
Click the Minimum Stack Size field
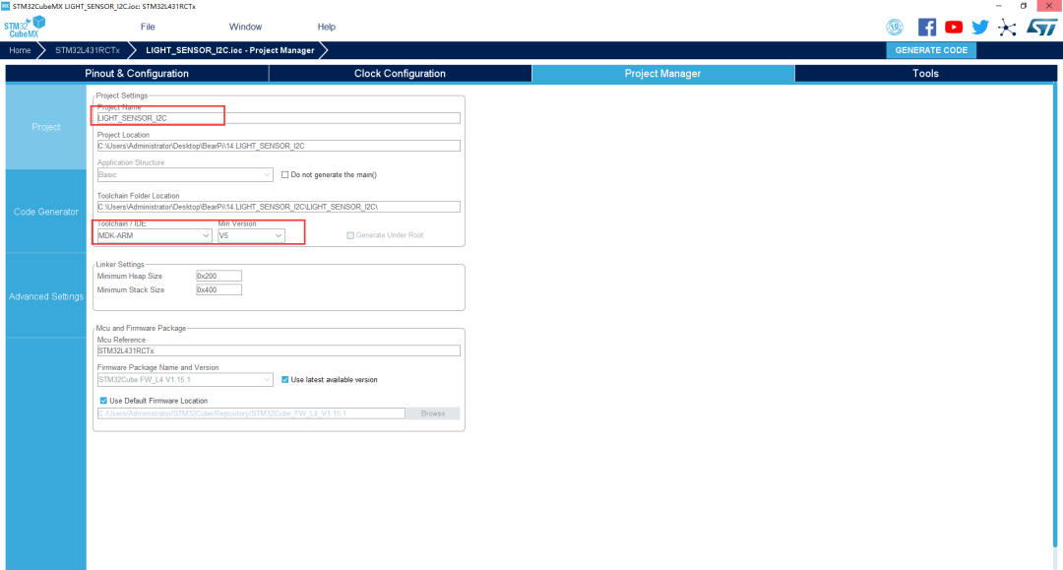[x=219, y=289]
